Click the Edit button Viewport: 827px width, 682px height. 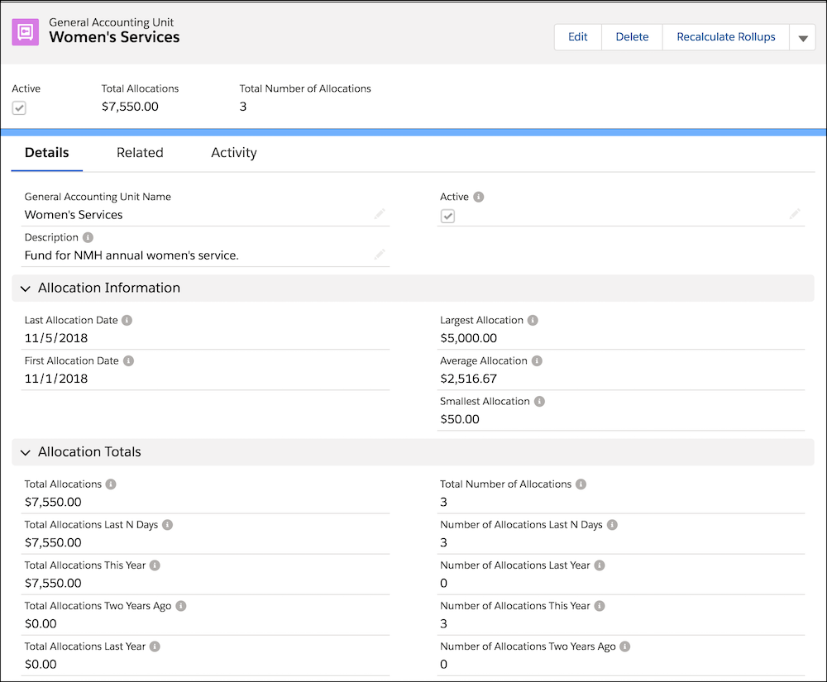click(577, 36)
